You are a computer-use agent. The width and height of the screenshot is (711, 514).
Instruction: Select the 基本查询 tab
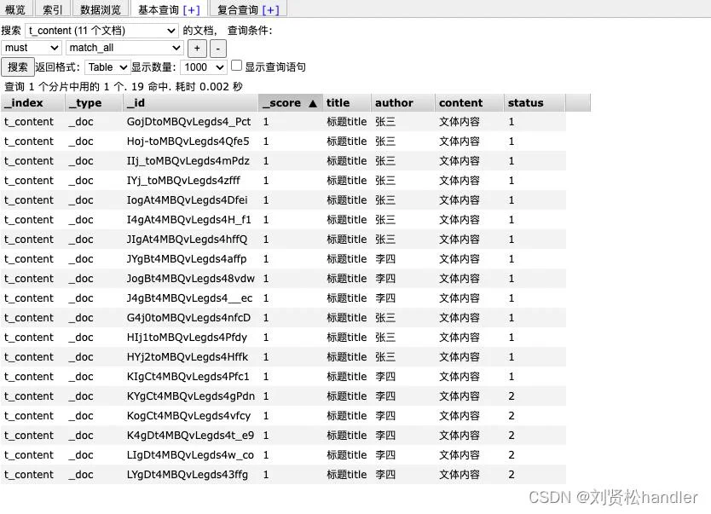[x=159, y=9]
